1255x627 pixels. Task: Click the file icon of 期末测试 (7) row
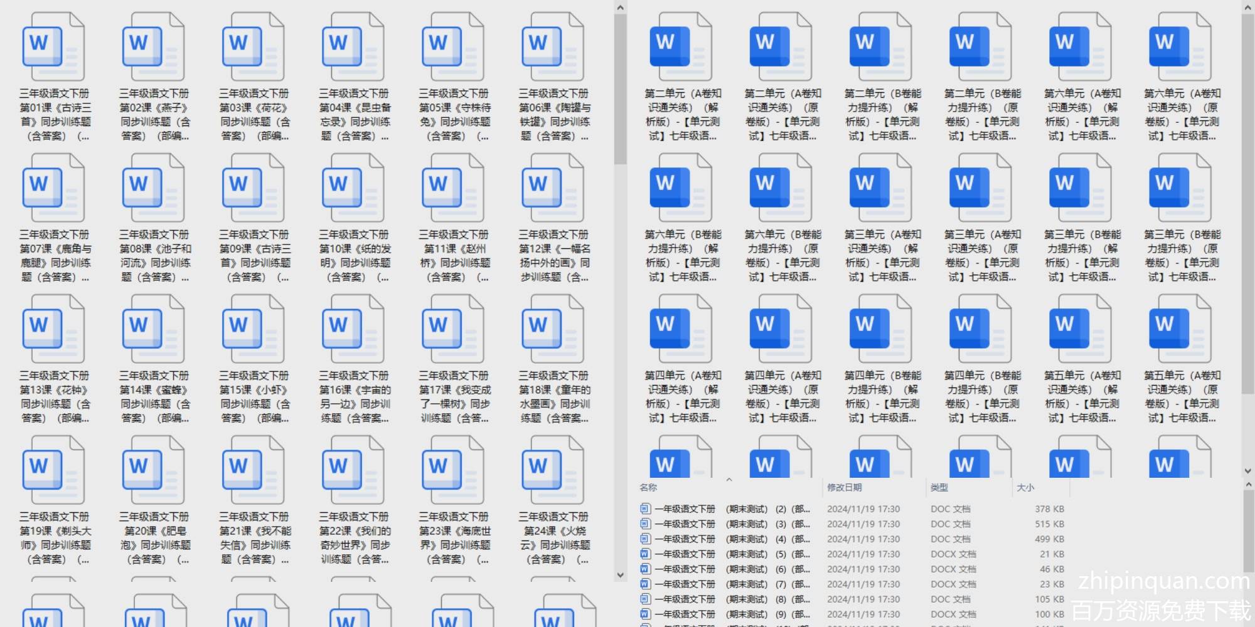click(x=645, y=584)
